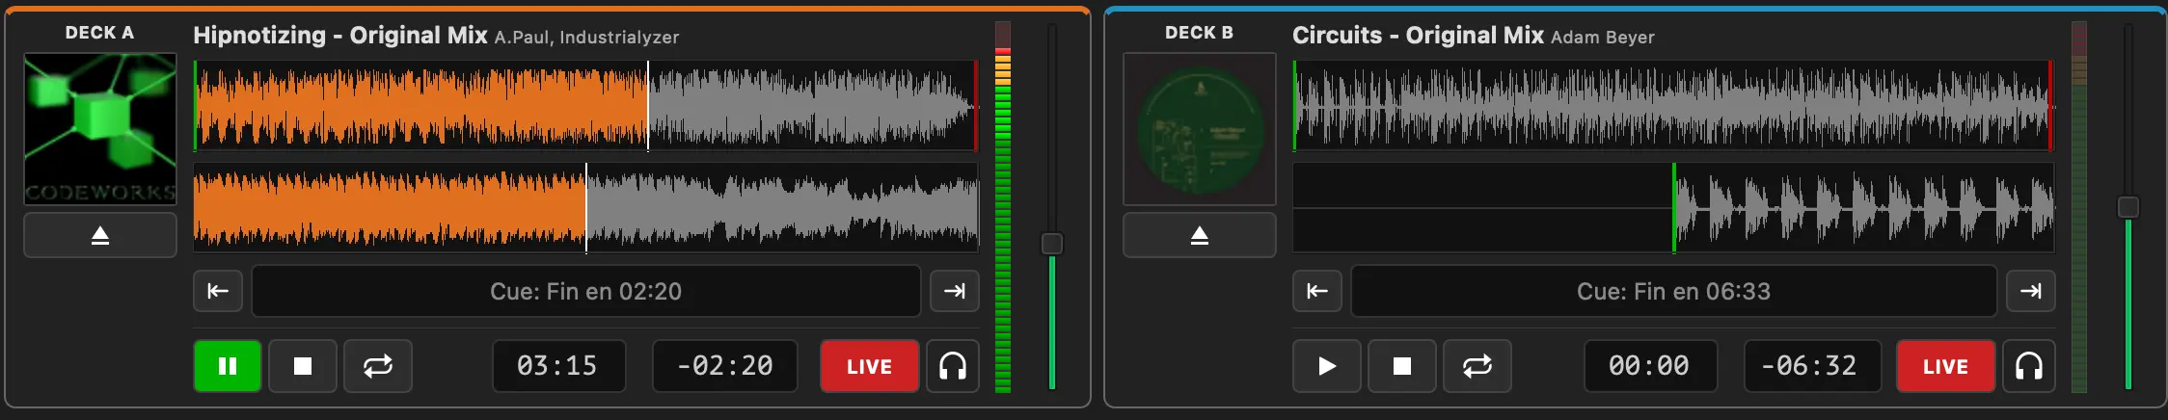Jump to next cue on Deck B

2031,291
